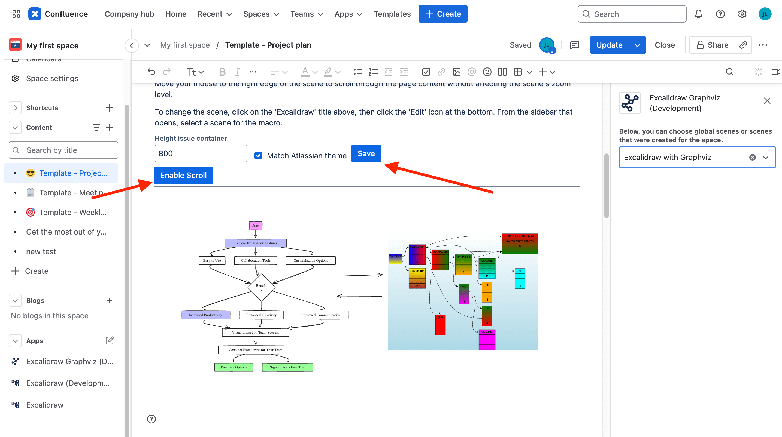Open Template - Meeting page in tree

point(61,193)
